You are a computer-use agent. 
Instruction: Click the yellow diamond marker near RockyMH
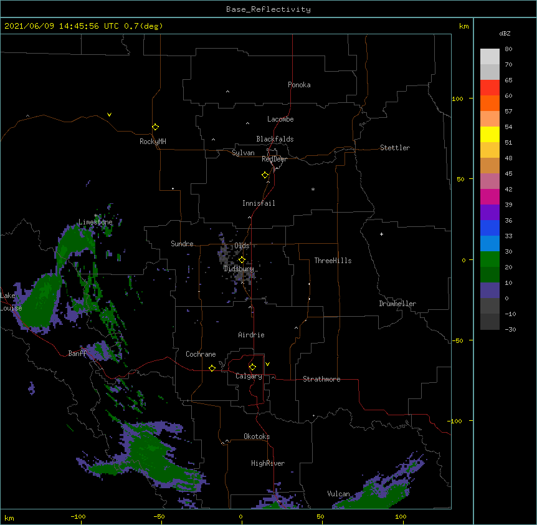pos(155,127)
